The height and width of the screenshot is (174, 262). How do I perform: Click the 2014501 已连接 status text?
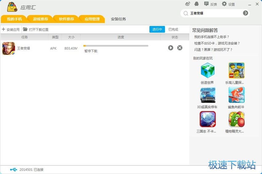pos(31,170)
